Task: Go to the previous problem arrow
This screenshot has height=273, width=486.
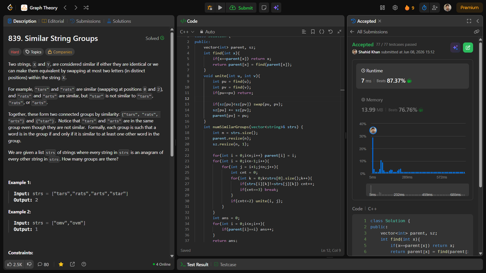Action: tap(66, 8)
